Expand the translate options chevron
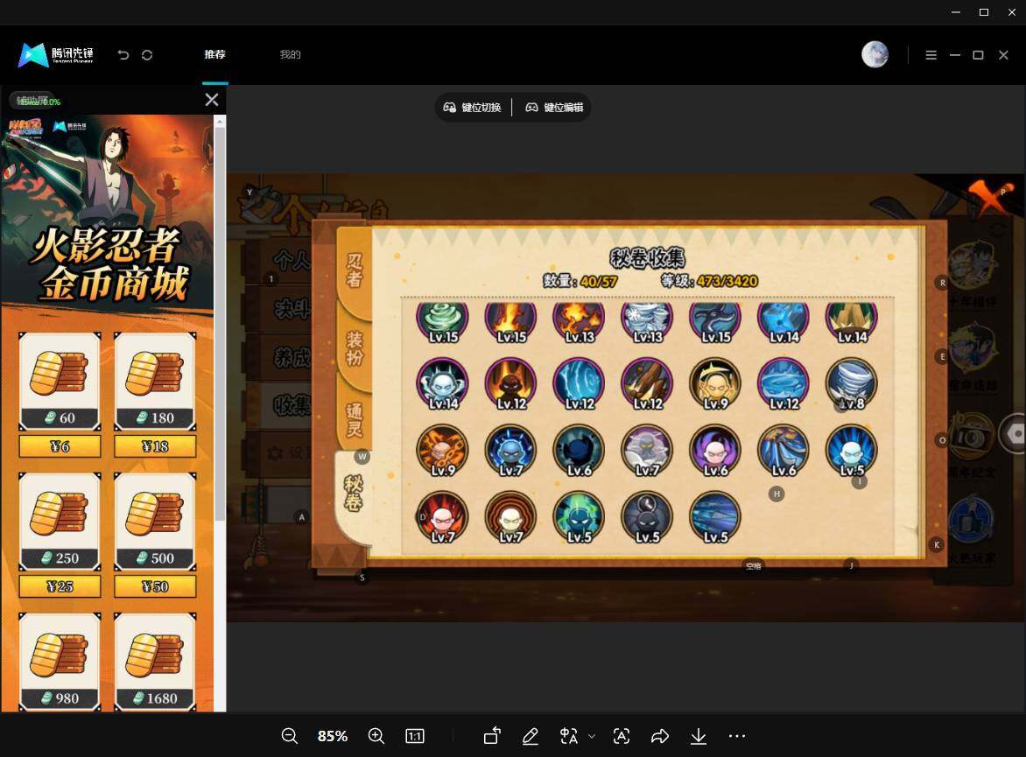 (592, 736)
